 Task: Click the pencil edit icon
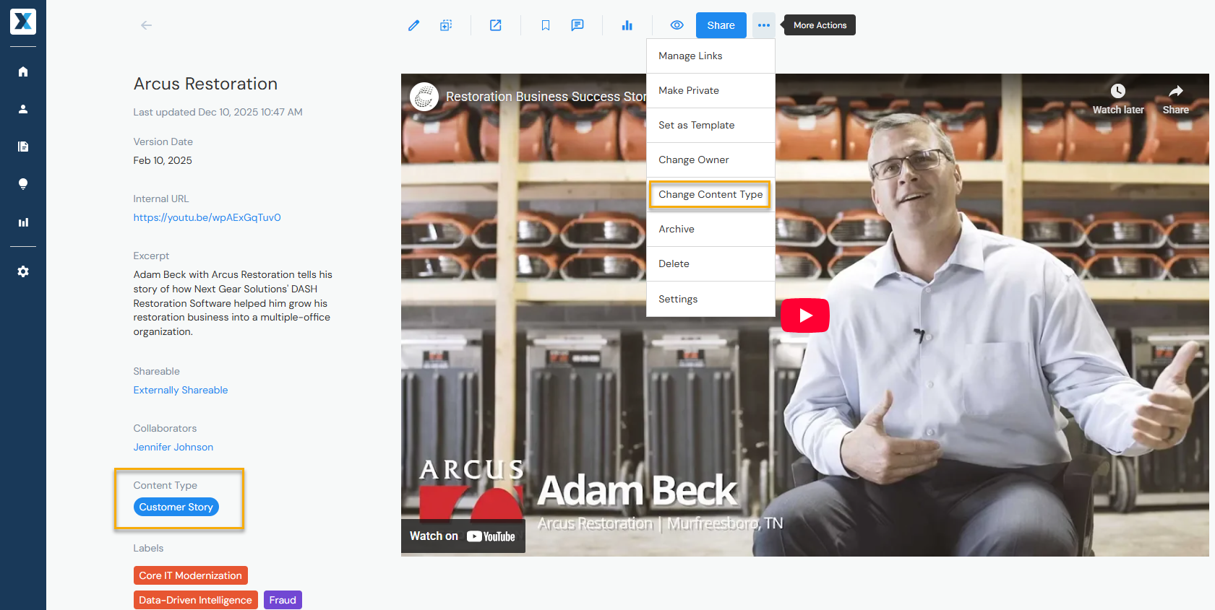tap(413, 25)
